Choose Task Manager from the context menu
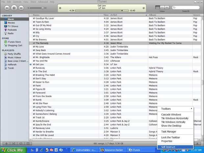Screen dimensions: 204x153 (175, 132)
